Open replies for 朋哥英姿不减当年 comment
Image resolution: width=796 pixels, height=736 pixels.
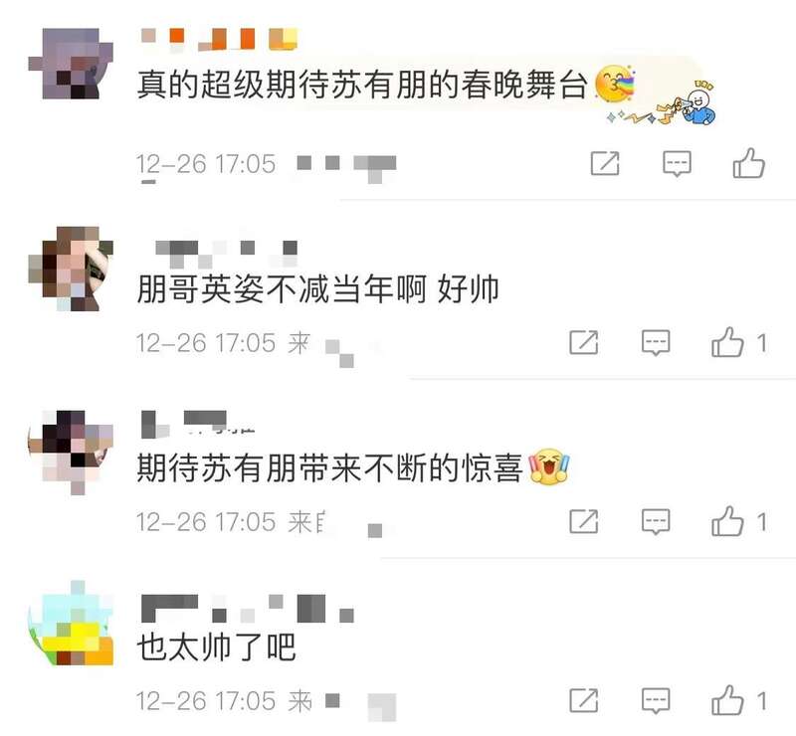tap(656, 343)
